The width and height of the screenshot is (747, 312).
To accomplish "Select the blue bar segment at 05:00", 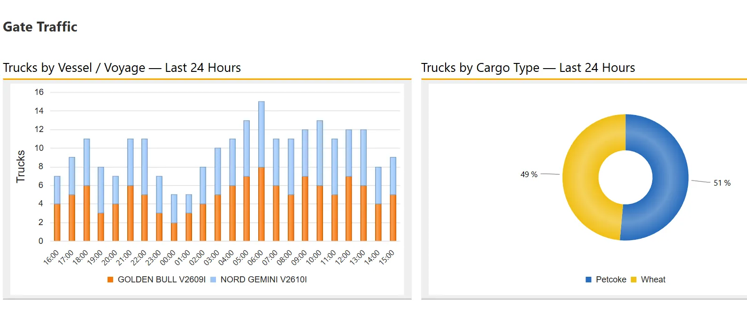I will 246,148.
